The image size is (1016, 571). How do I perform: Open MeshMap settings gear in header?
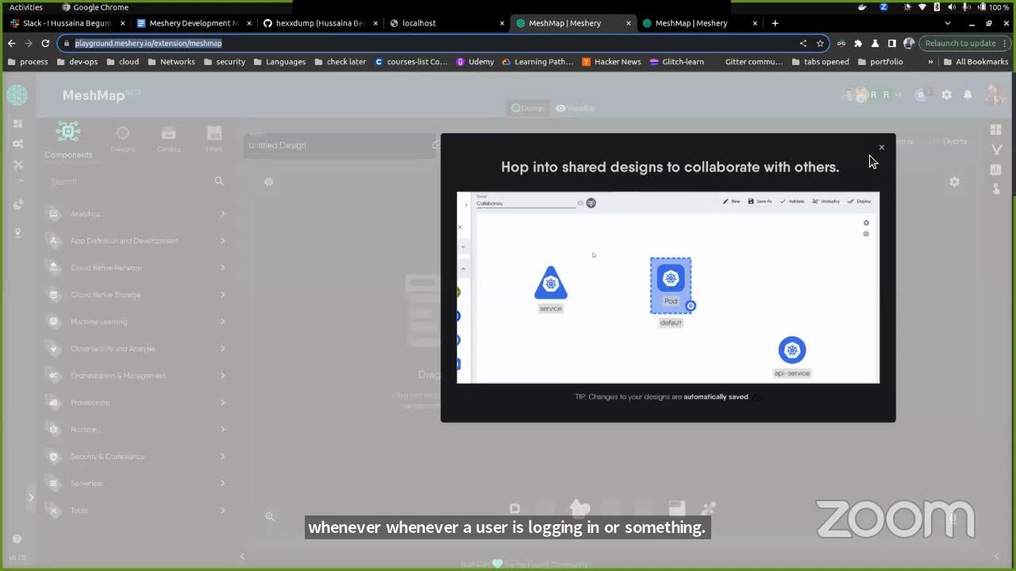[x=946, y=94]
